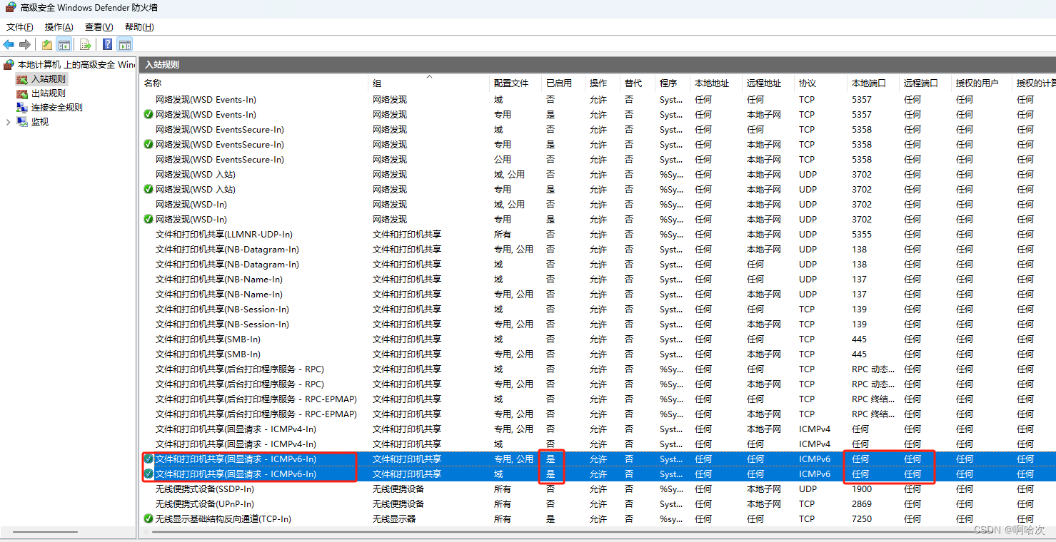This screenshot has height=542, width=1056.
Task: Click the firewall app icon in the title bar
Action: tap(10, 8)
